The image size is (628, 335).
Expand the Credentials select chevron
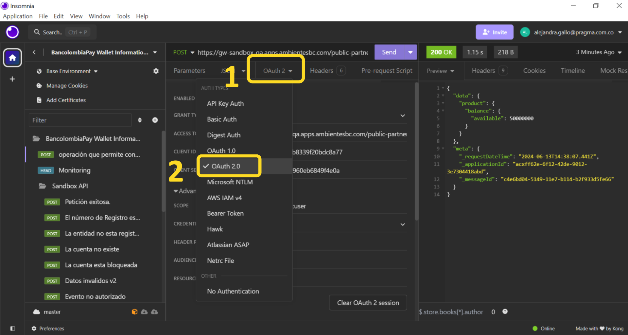coord(403,224)
